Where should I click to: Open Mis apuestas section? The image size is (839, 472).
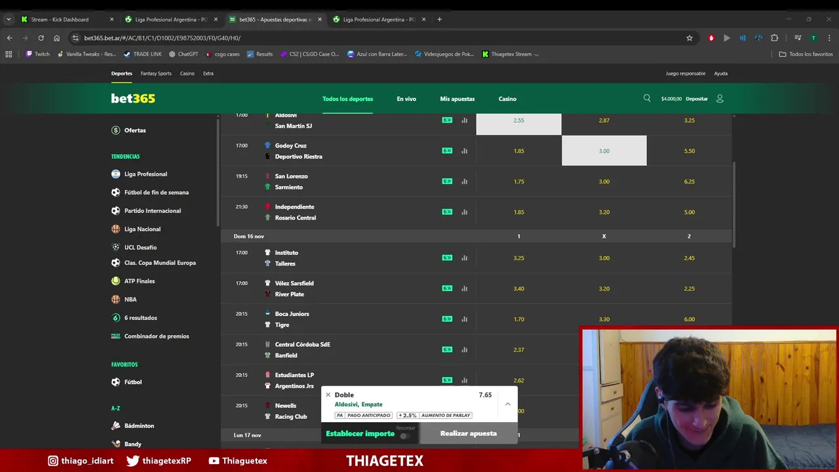[x=458, y=99]
